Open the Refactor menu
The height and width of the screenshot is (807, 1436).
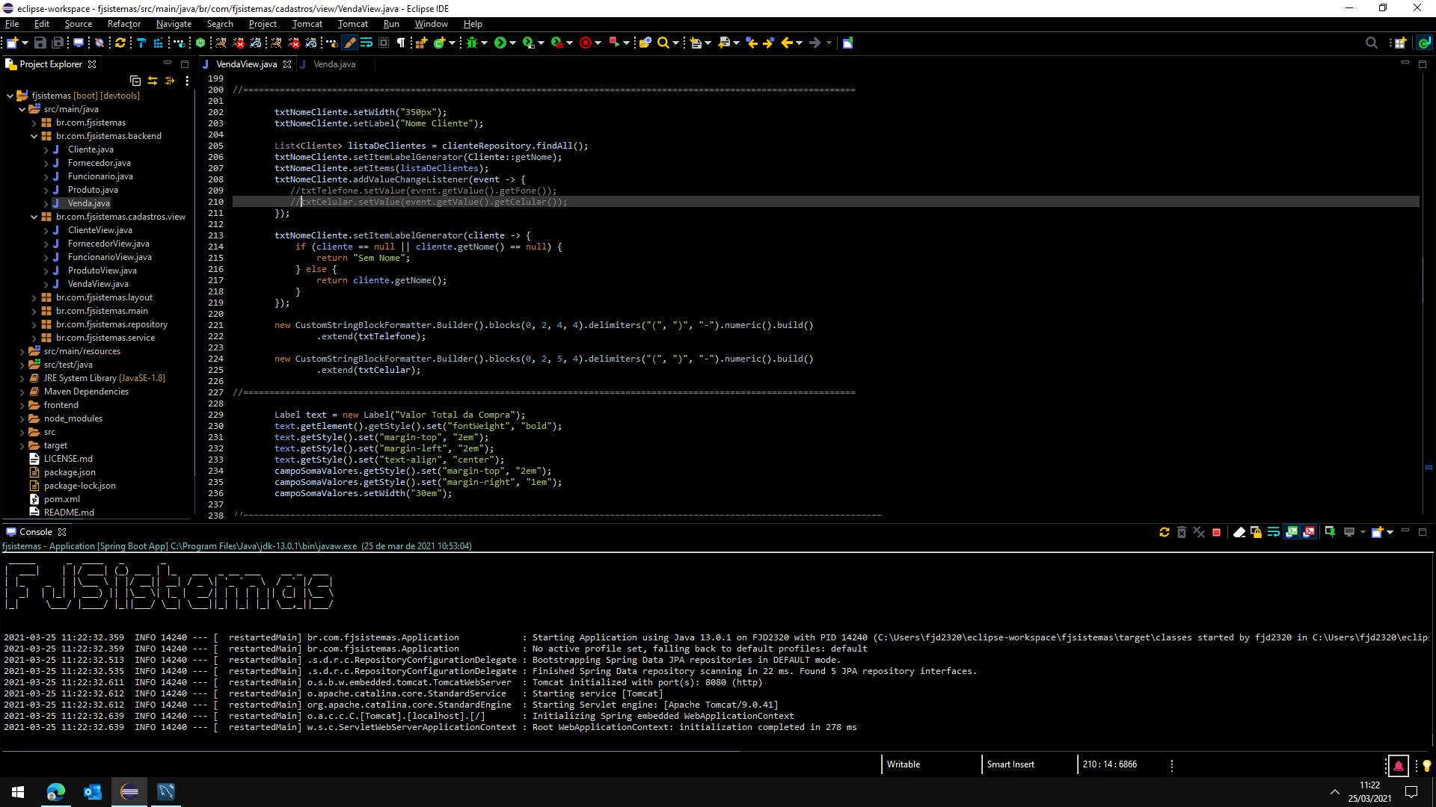[x=123, y=24]
